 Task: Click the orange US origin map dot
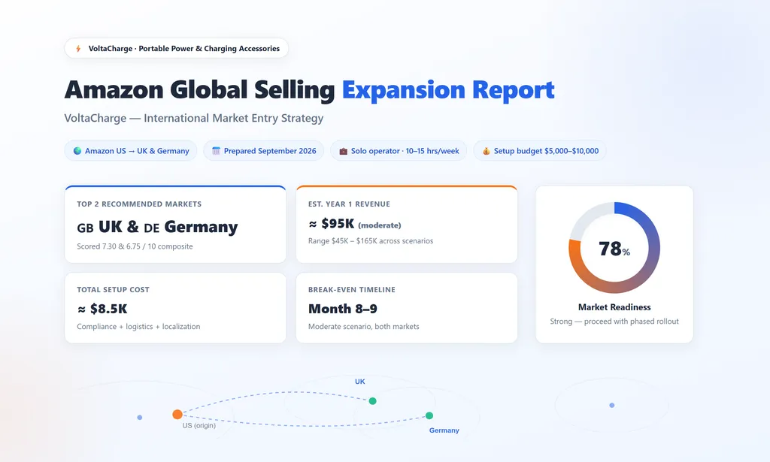click(x=177, y=415)
